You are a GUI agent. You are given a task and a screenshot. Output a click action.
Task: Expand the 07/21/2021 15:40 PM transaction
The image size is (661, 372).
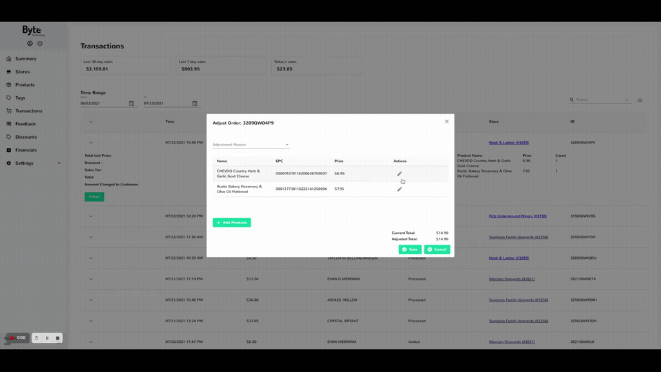[x=90, y=300]
